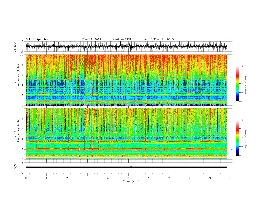The image size is (260, 200).
Task: Click time axis tick label "1"
Action: pyautogui.click(x=46, y=178)
